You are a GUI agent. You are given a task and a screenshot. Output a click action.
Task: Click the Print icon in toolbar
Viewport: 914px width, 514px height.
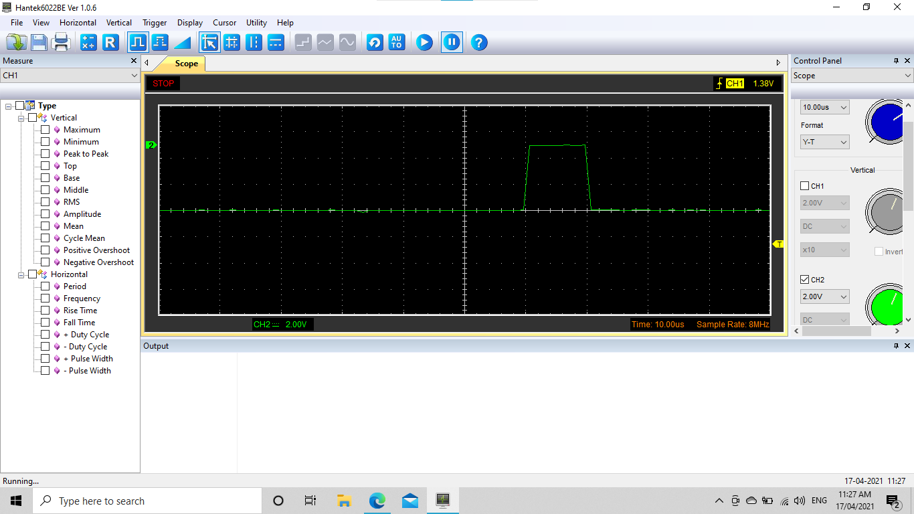tap(62, 43)
